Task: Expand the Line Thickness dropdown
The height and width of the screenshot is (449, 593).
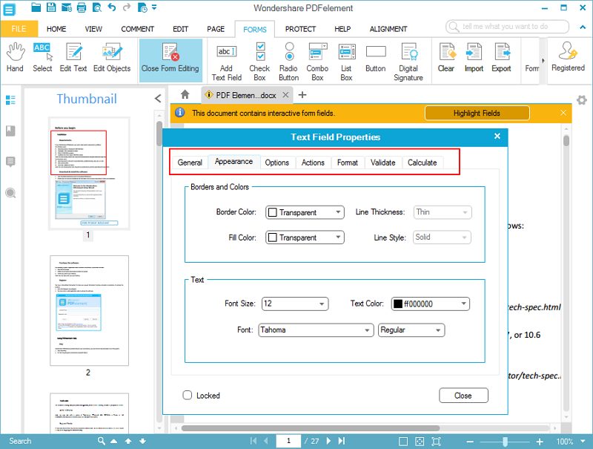Action: [x=442, y=212]
